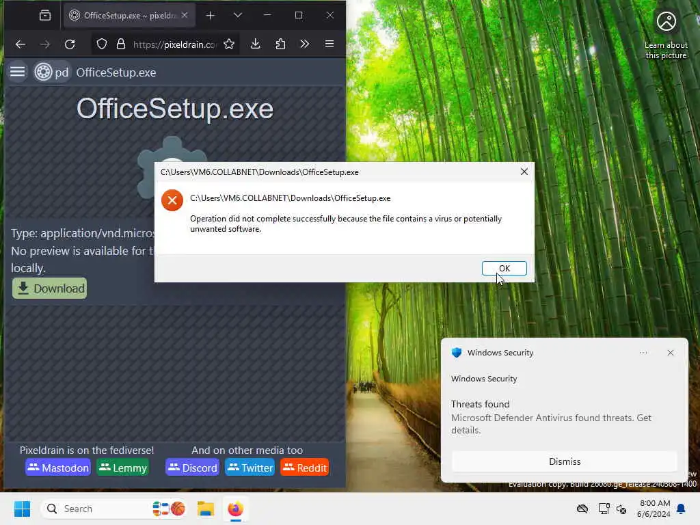
Task: Open Windows Security notification options menu
Action: coord(643,353)
